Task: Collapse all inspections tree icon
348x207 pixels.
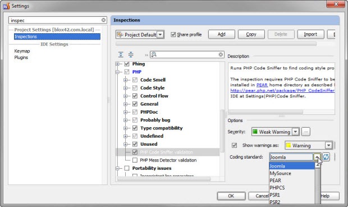Action: (131, 55)
